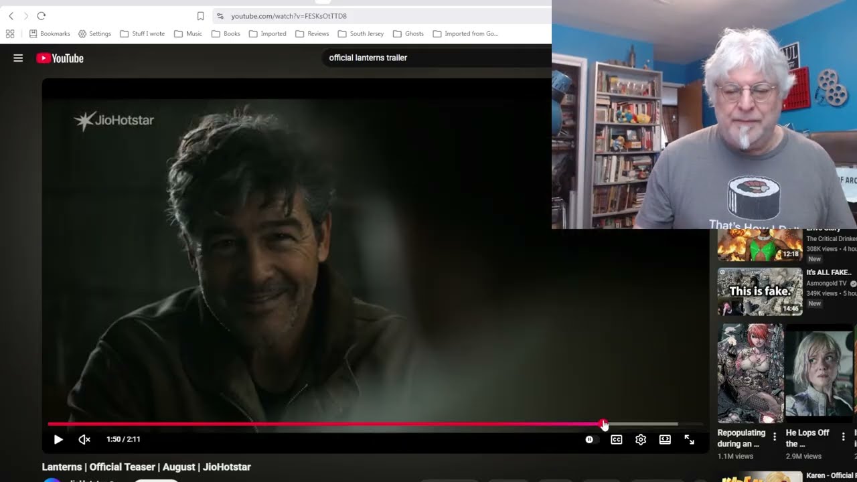Open the 'Repopulating during an ...' short title
857x482 pixels.
click(741, 438)
